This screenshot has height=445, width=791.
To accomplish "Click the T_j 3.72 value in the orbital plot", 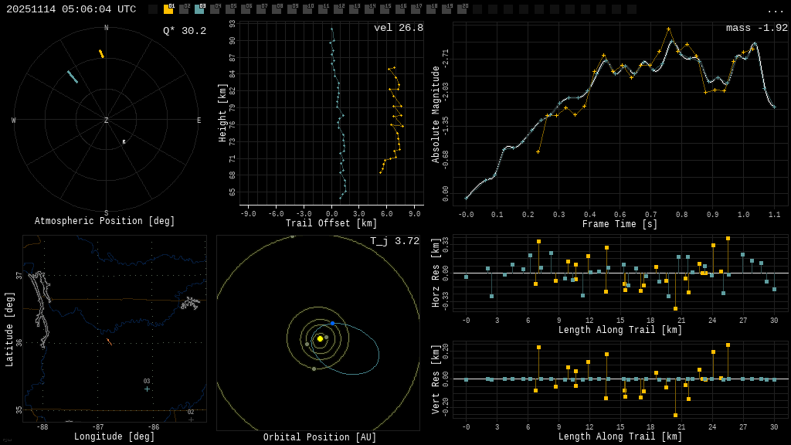I will tap(394, 241).
